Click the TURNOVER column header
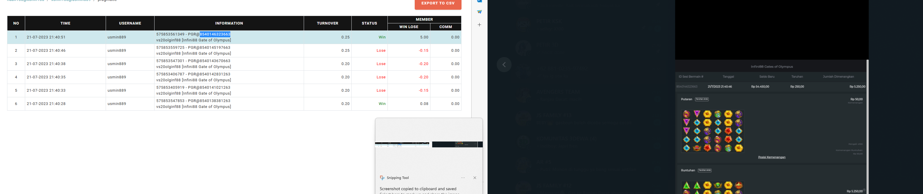Image resolution: width=923 pixels, height=194 pixels. coord(327,23)
